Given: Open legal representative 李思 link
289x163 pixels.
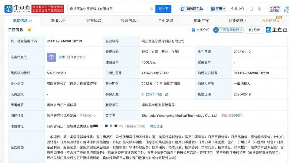Looking at the screenshot, I should point(62,57).
